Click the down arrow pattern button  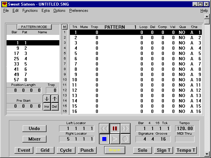(47, 99)
